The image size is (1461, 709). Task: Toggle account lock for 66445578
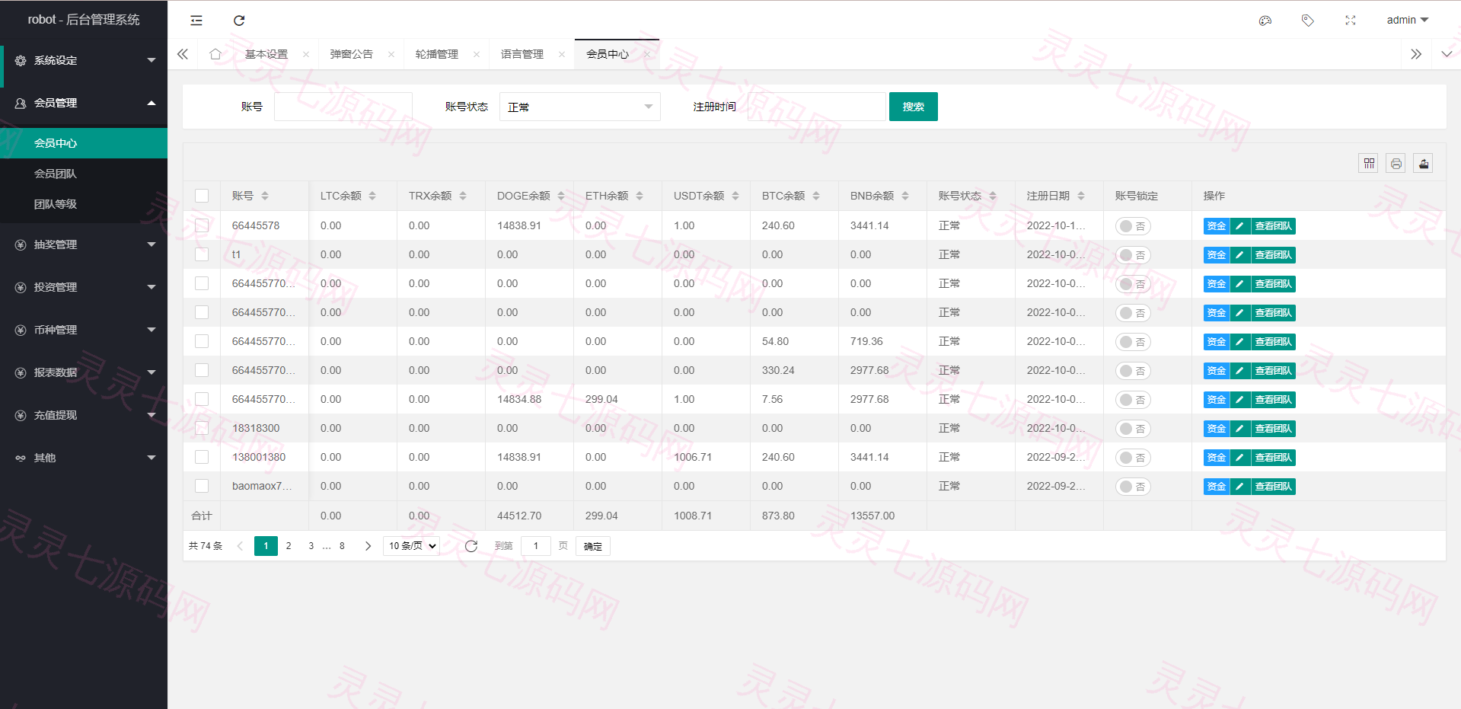pyautogui.click(x=1133, y=226)
